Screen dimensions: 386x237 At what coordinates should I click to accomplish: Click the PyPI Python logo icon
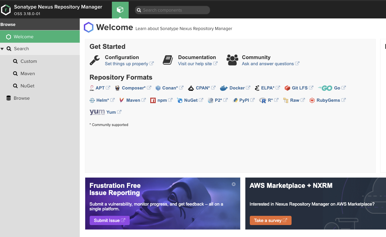pyautogui.click(x=235, y=100)
